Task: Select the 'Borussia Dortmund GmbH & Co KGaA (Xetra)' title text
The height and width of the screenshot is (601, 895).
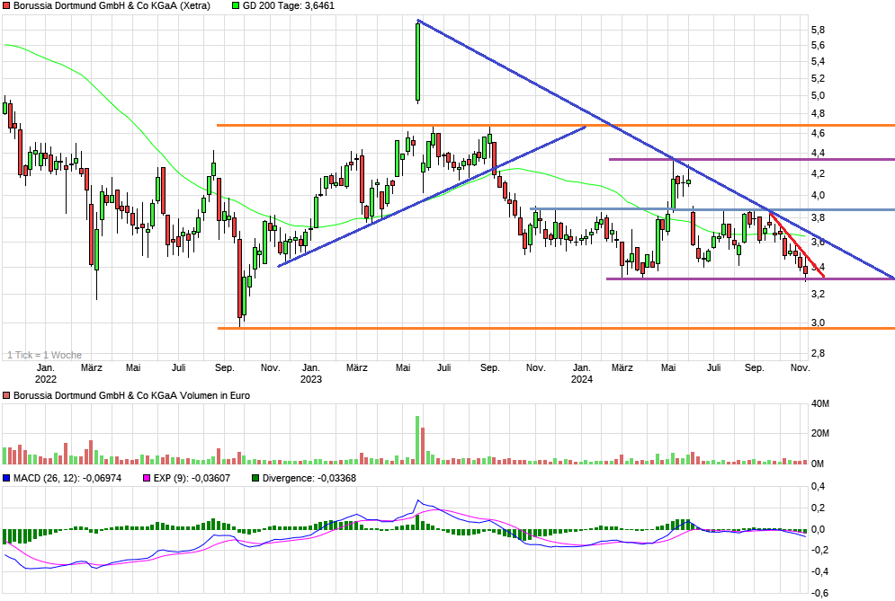Action: click(112, 5)
